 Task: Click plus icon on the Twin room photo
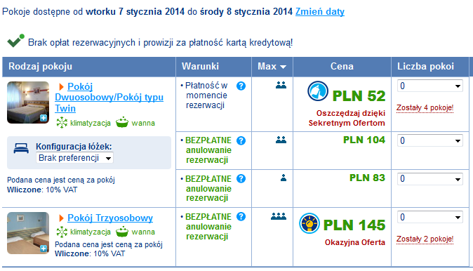pyautogui.click(x=44, y=118)
